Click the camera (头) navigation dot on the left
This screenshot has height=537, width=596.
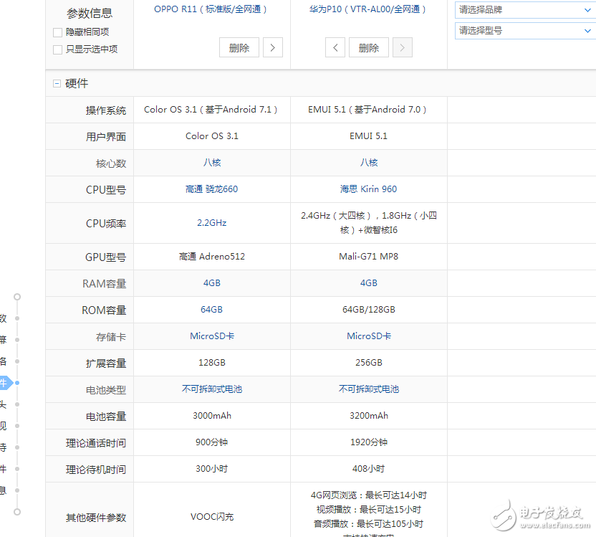pyautogui.click(x=16, y=404)
